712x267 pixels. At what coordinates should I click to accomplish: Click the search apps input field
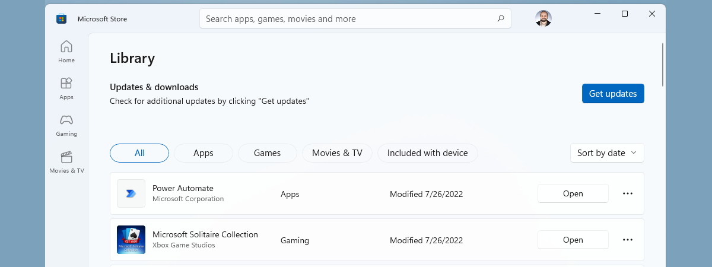[x=347, y=19]
